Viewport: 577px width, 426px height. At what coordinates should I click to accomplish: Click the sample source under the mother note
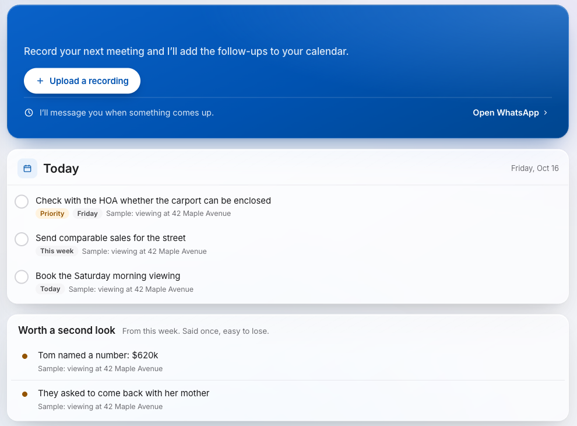tap(100, 407)
